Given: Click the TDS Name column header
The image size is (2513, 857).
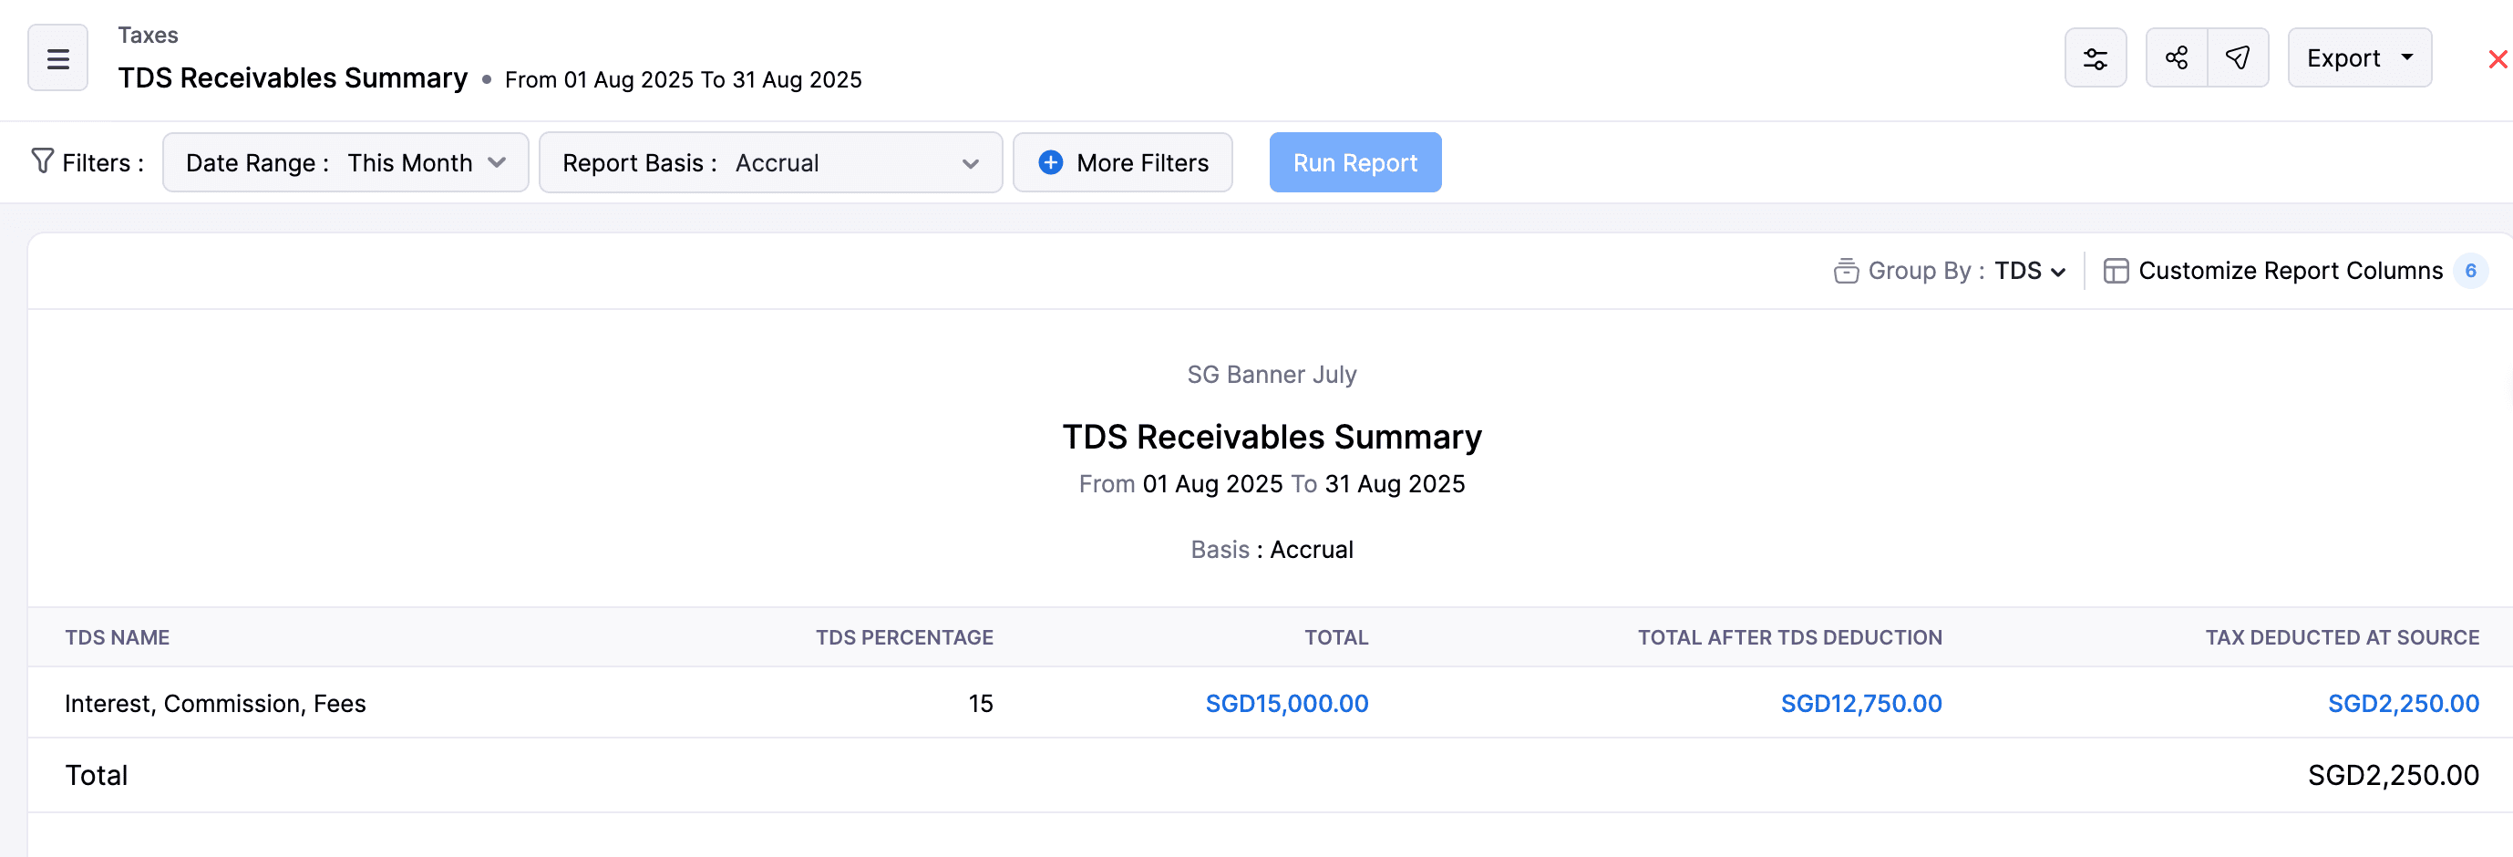Looking at the screenshot, I should tap(117, 637).
